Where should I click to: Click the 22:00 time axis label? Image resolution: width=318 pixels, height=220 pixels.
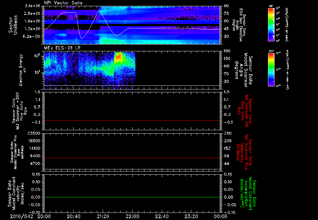click(132, 216)
